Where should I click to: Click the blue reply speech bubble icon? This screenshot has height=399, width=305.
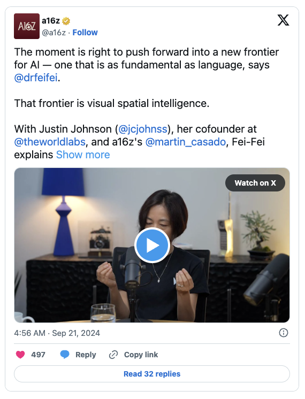click(x=65, y=355)
